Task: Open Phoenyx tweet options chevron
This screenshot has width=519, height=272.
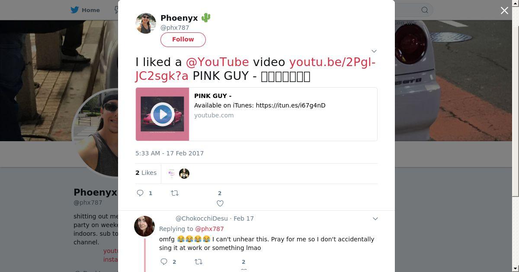Action: (374, 51)
